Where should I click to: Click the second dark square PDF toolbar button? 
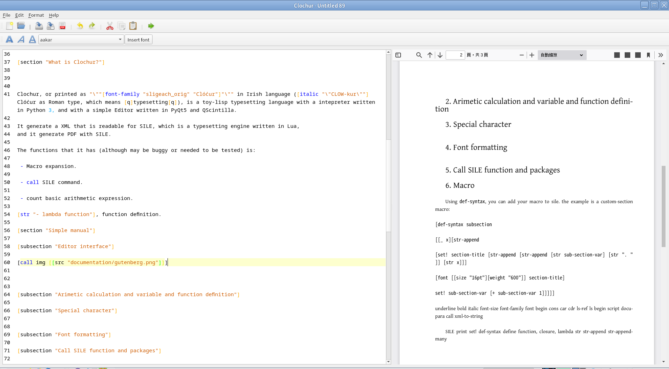click(x=627, y=55)
